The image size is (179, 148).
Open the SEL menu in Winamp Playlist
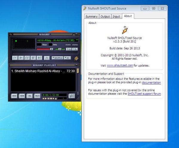click(30, 96)
